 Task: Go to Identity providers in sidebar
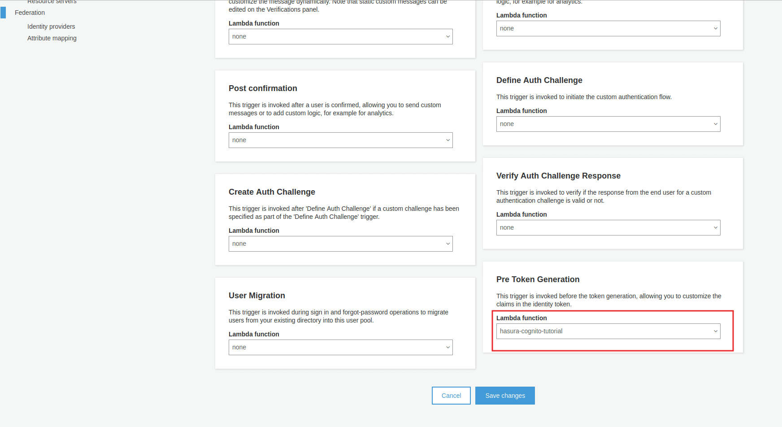(x=51, y=26)
